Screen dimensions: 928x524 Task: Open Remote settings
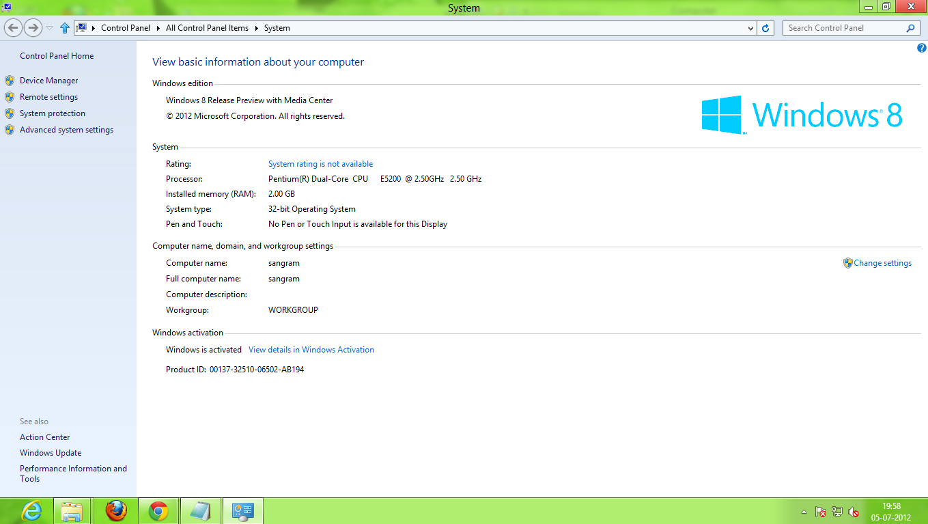tap(48, 96)
